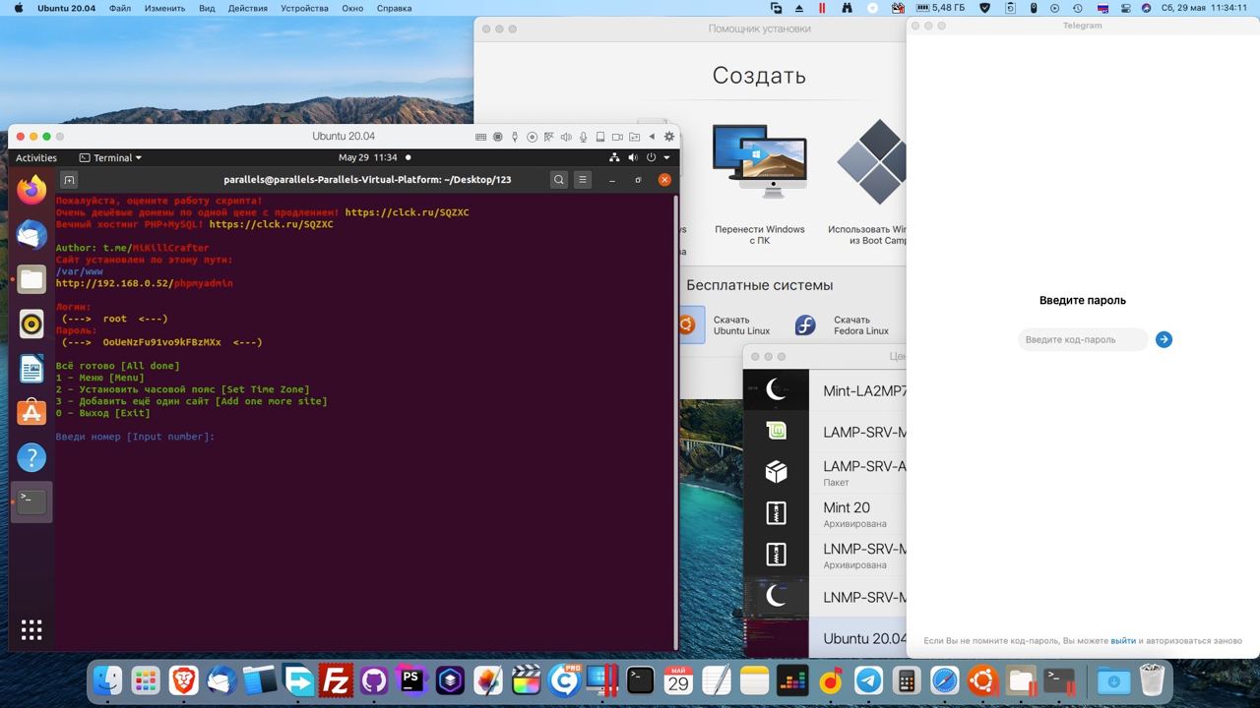
Task: Click the выйти link in Telegram
Action: (x=1123, y=641)
